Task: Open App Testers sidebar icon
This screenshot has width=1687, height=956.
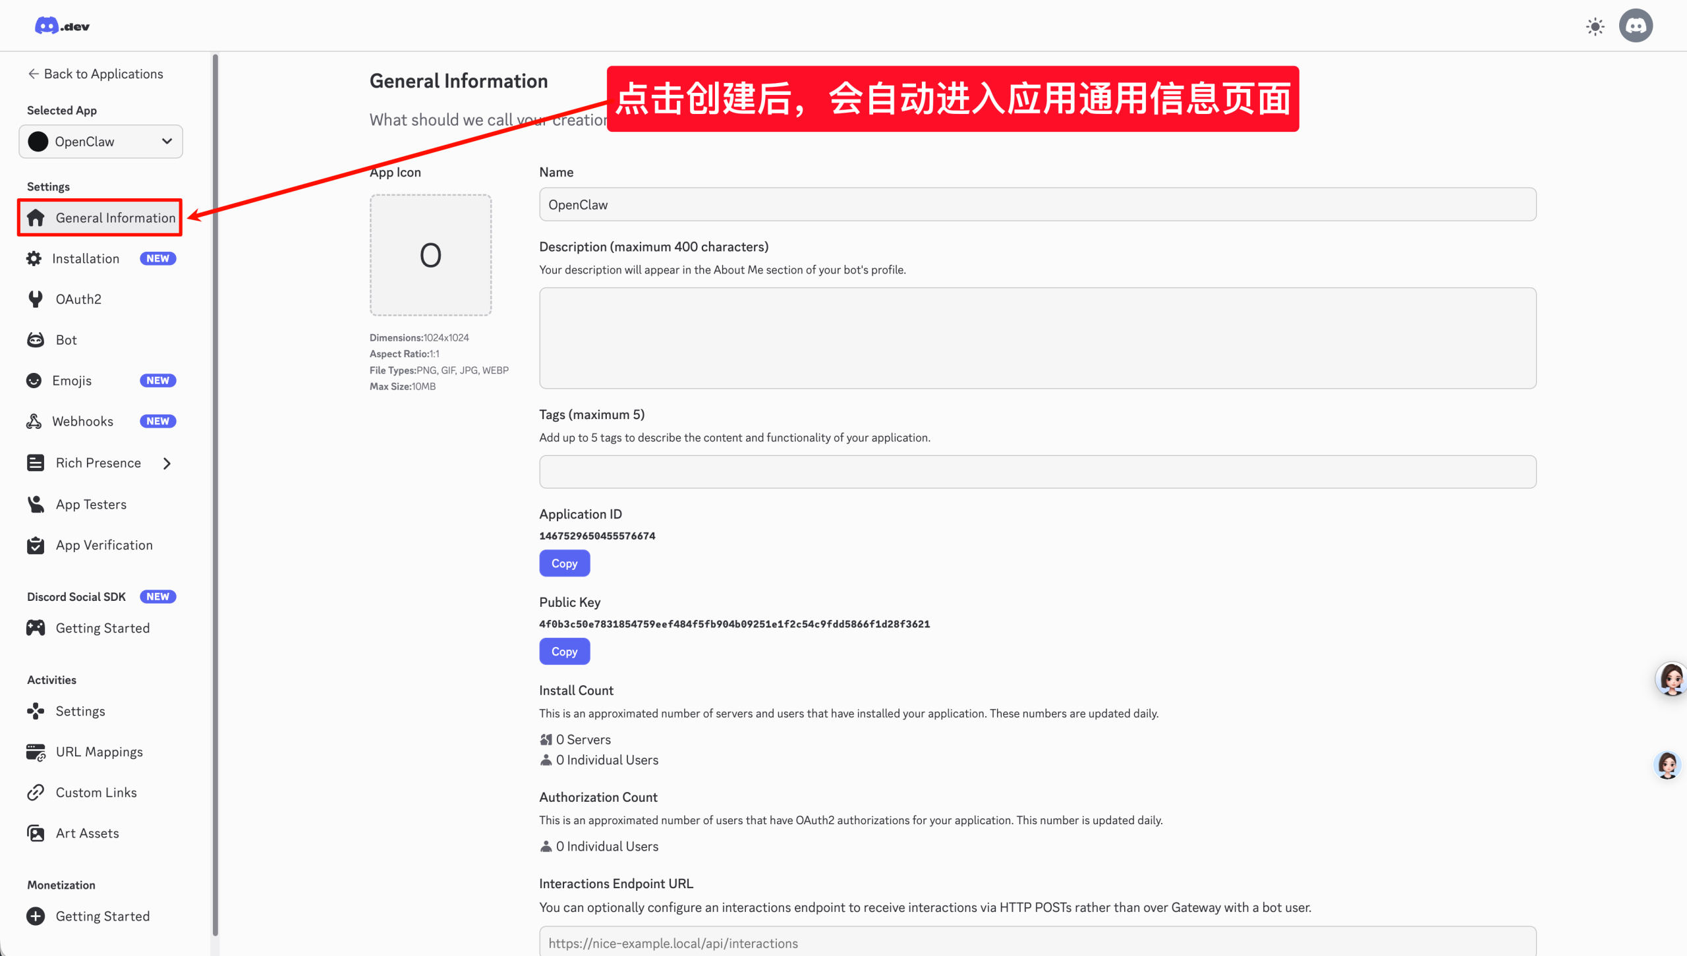Action: coord(36,505)
